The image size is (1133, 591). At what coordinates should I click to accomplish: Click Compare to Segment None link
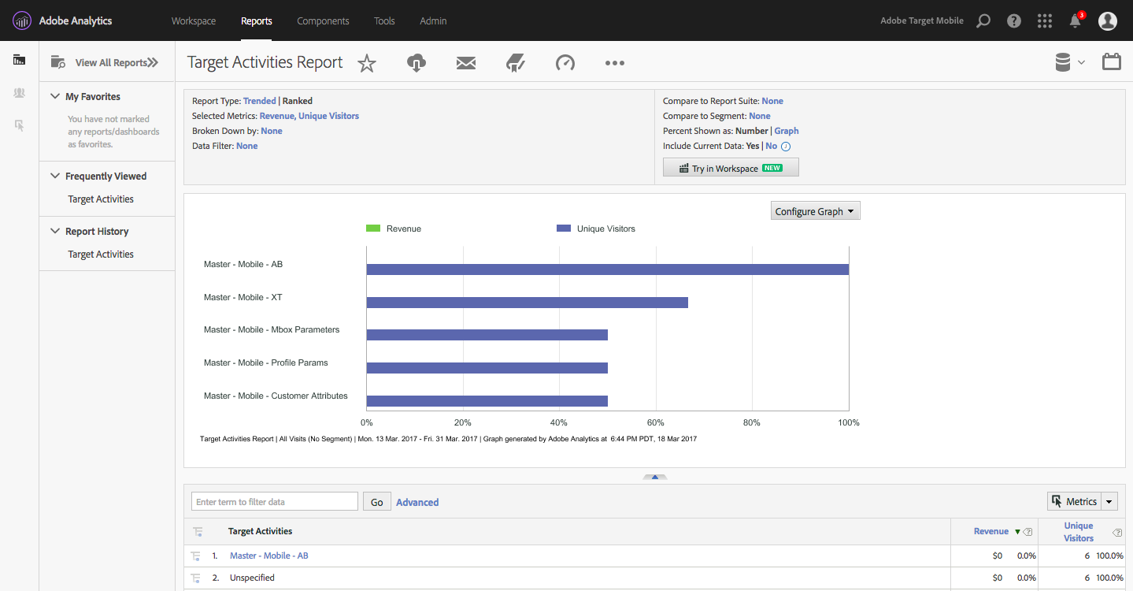pyautogui.click(x=760, y=116)
